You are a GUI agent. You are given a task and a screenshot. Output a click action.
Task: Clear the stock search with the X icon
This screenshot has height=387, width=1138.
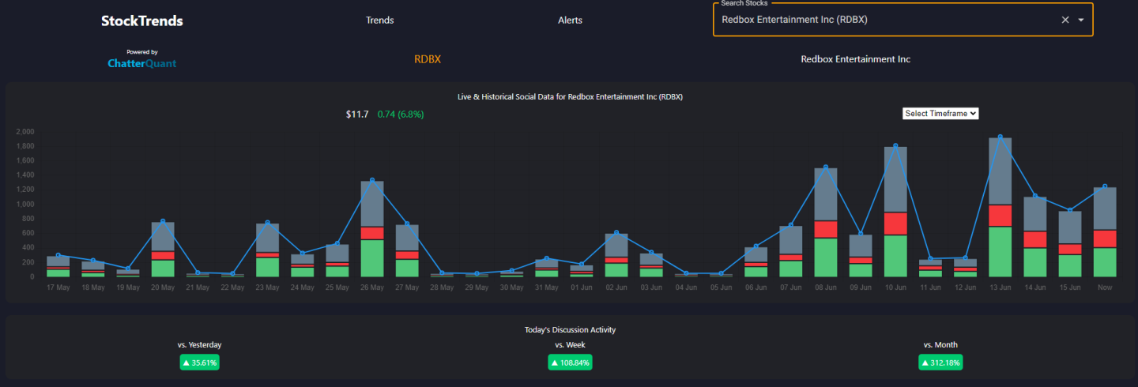(1065, 20)
